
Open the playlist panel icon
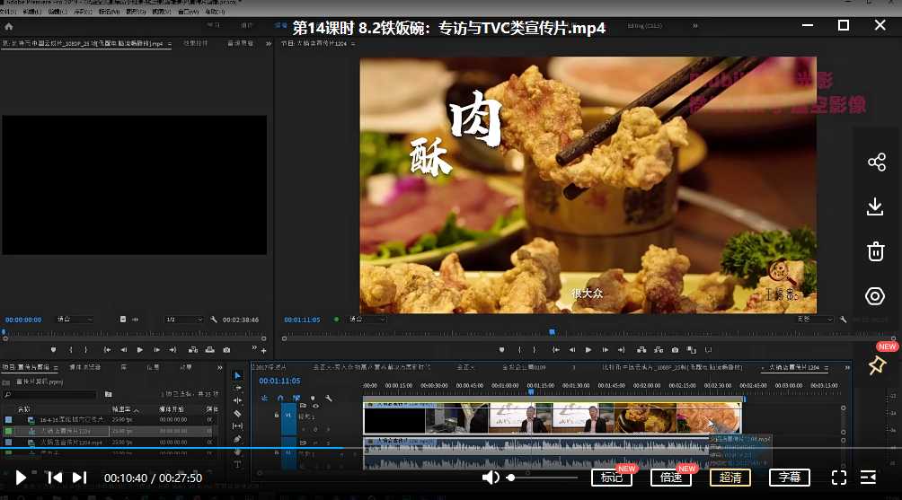tap(868, 478)
